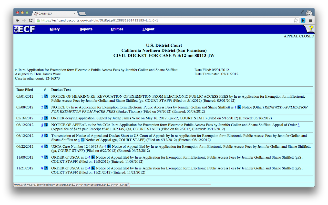This screenshot has height=205, width=328.
Task: Open a new tab with the new tab button
Action: 82,14
